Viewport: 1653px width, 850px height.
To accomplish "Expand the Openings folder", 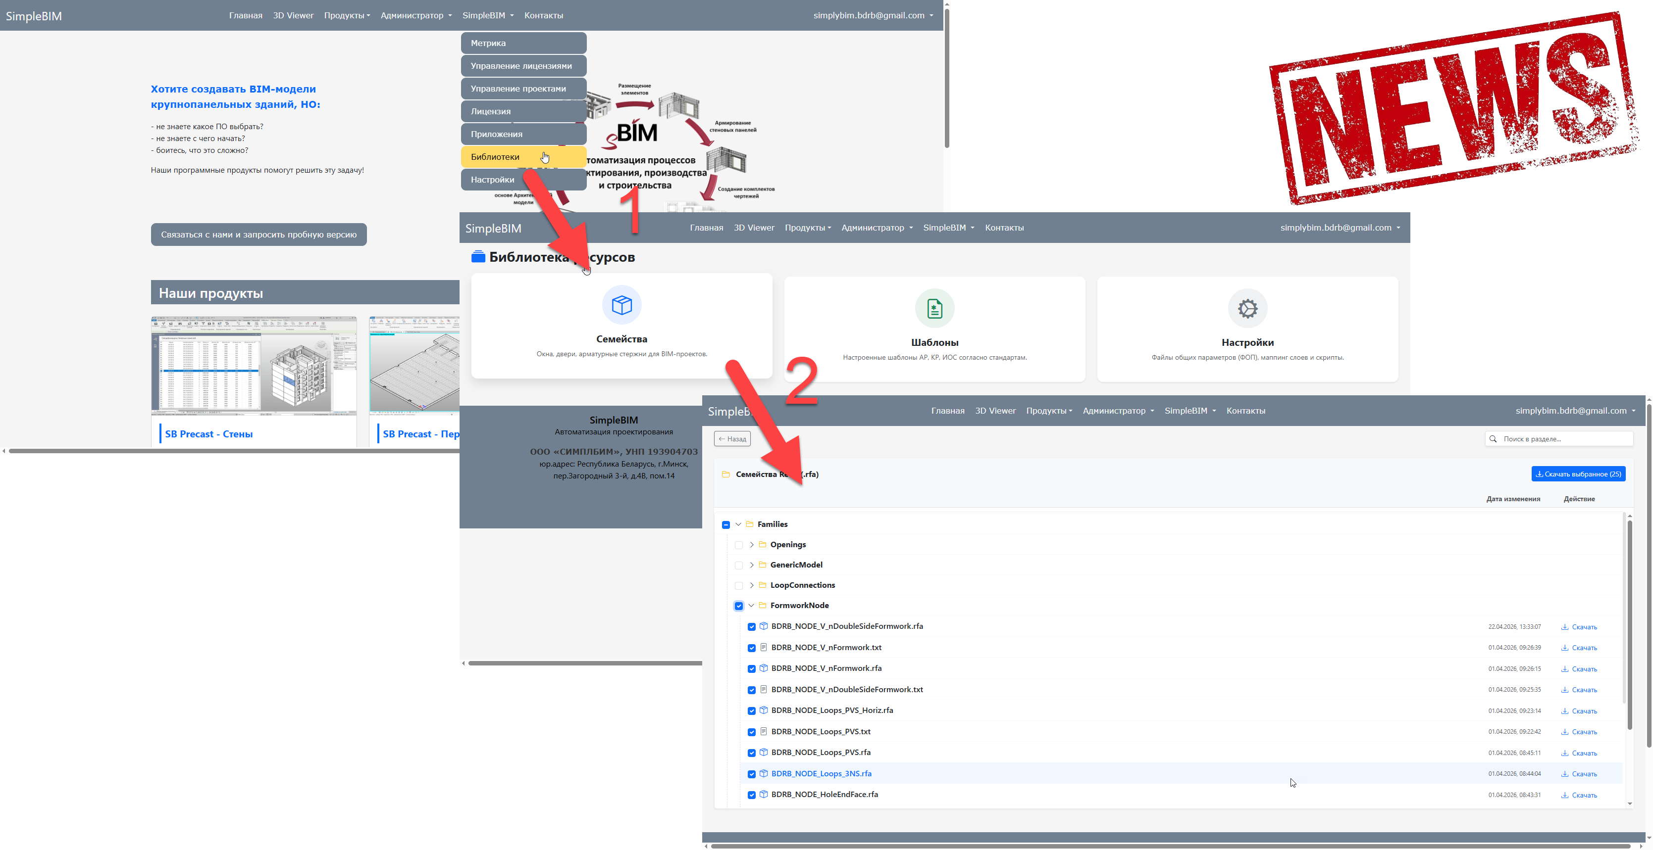I will point(751,545).
